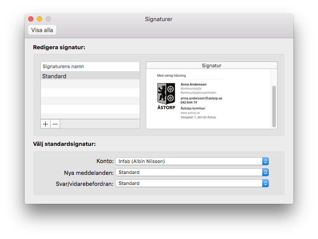The height and width of the screenshot is (239, 318).
Task: Click the Signaturens namn column header
Action: (90, 66)
